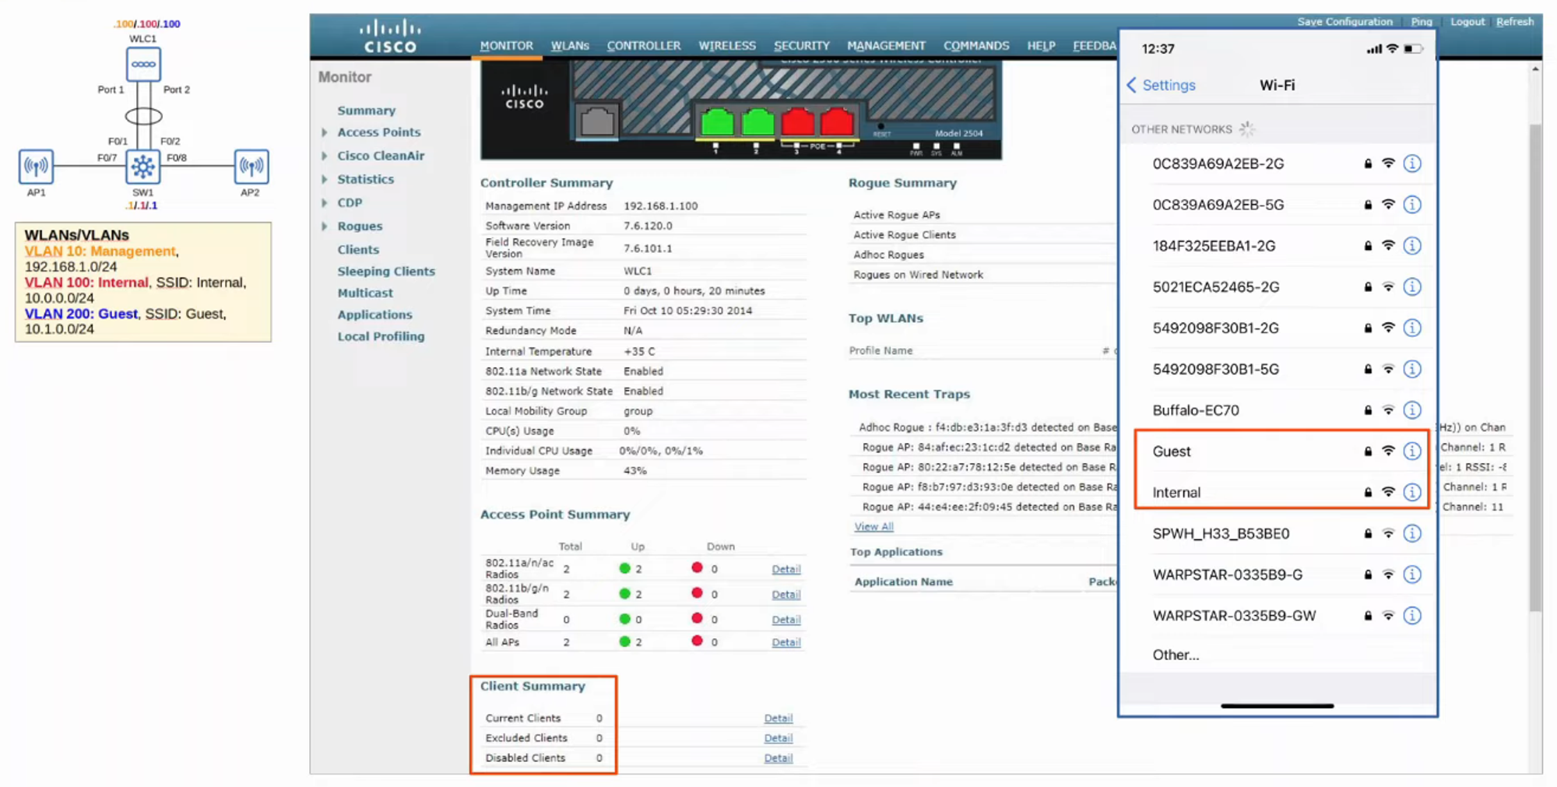This screenshot has height=787, width=1557.
Task: Click Save Configuration link at top
Action: tap(1344, 22)
